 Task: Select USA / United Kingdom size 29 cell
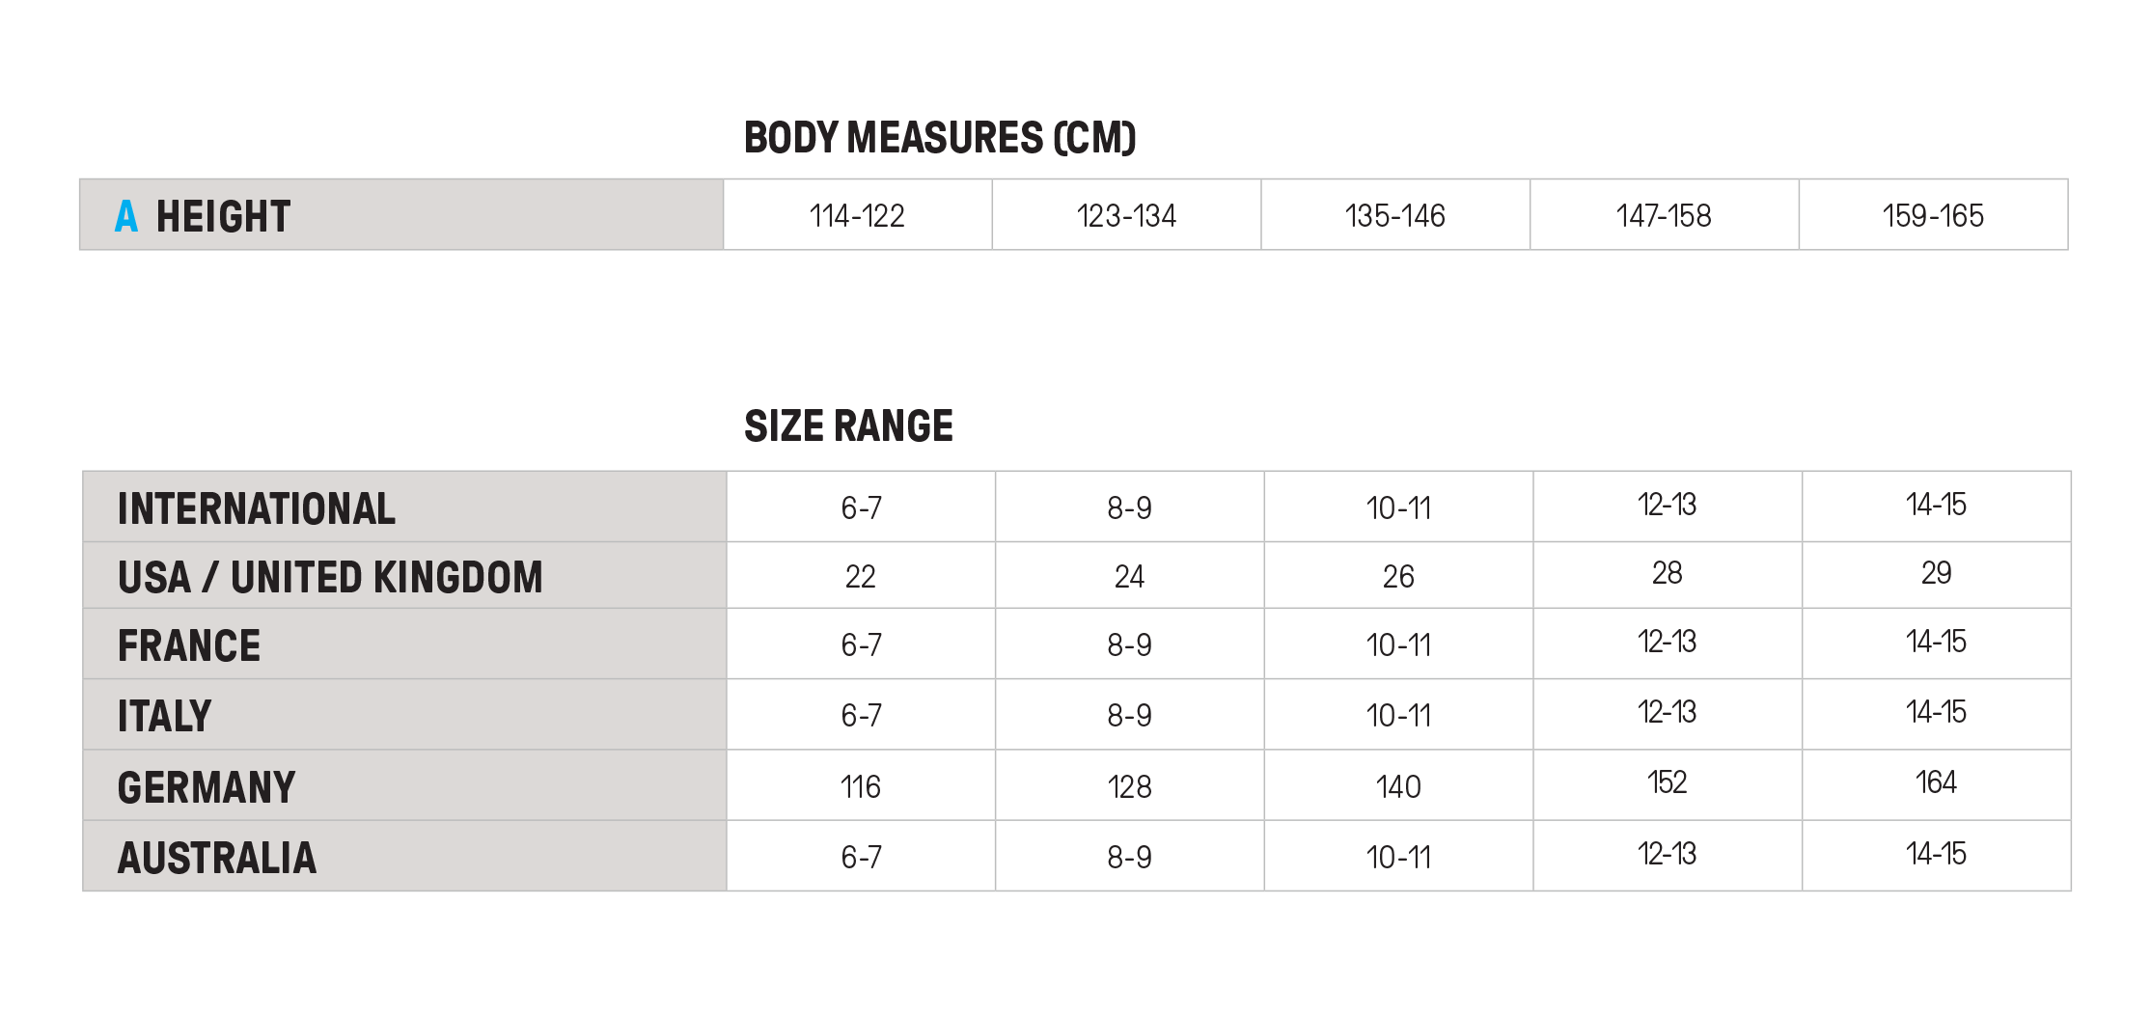(1936, 574)
